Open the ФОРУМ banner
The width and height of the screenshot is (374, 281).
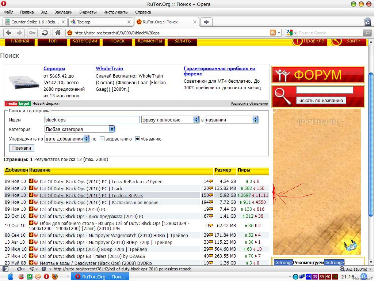pyautogui.click(x=318, y=75)
